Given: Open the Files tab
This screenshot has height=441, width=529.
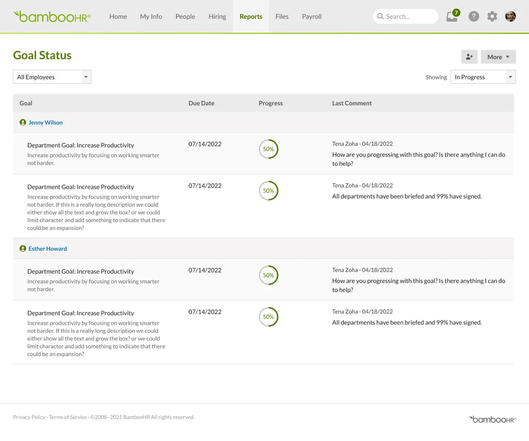Looking at the screenshot, I should 282,16.
